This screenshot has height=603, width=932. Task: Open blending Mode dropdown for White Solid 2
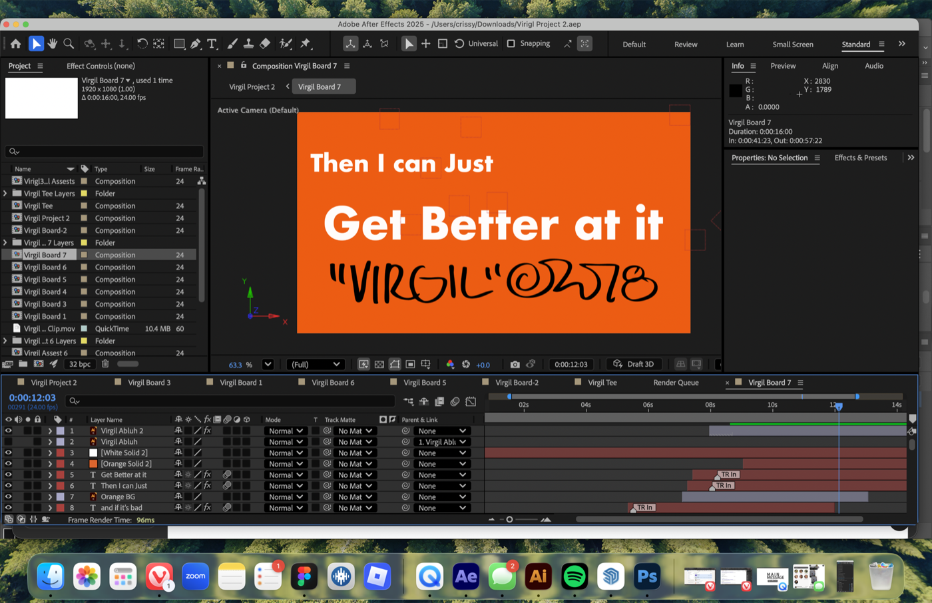tap(285, 453)
